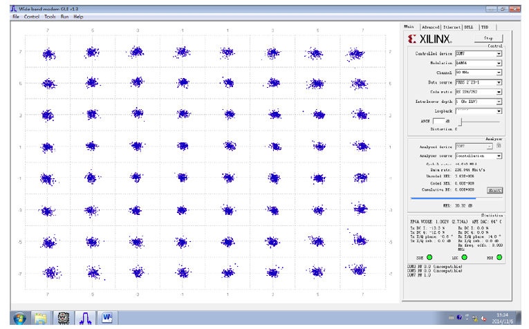529x329 pixels.
Task: Click the rightmost green status light
Action: click(499, 257)
